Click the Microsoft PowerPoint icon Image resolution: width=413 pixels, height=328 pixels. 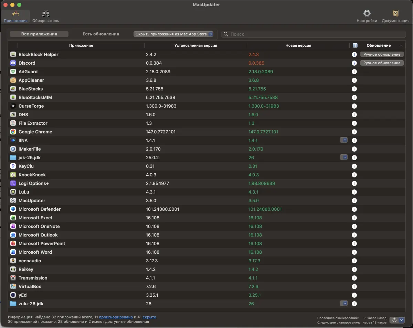[13, 243]
